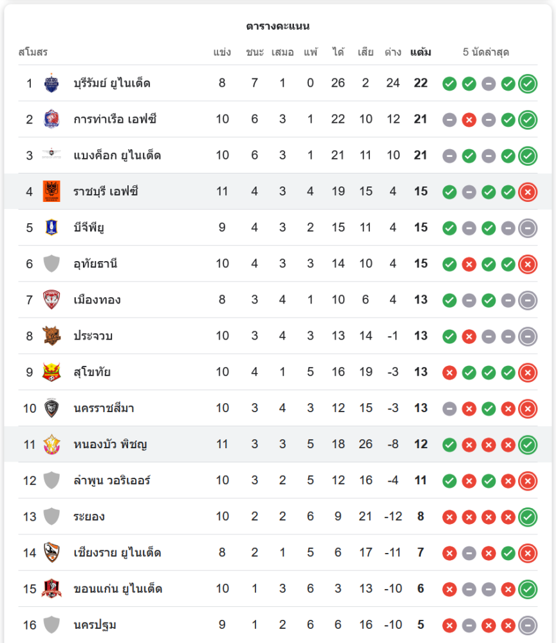Select the นครราชสีมา team name
556x643 pixels.
pos(104,408)
